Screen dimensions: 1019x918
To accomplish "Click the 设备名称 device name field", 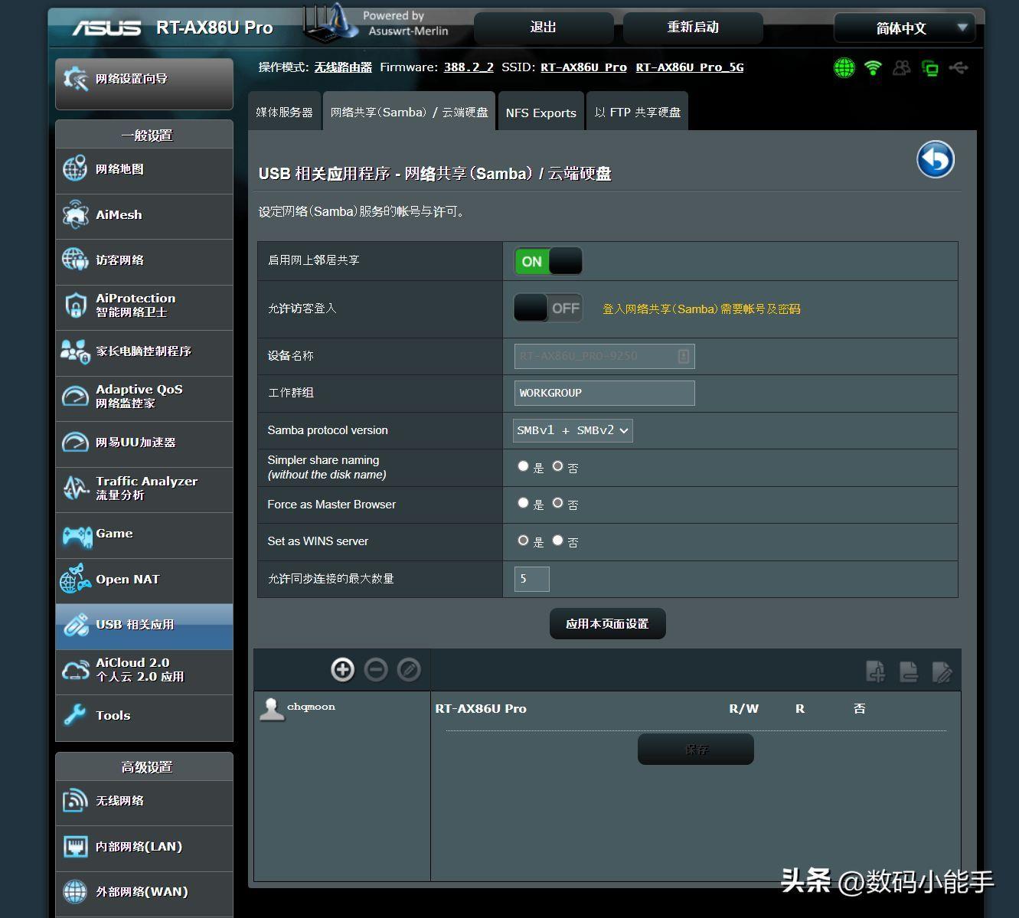I will point(605,356).
